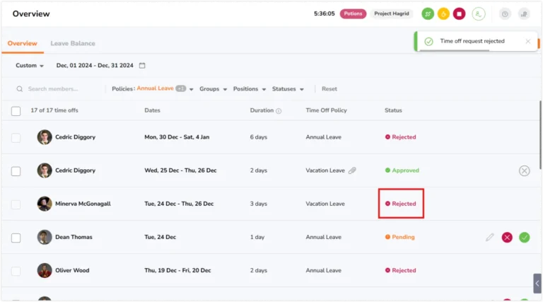Cancel Cedric Diggory's approved Vacation Leave
543x302 pixels.
point(524,170)
